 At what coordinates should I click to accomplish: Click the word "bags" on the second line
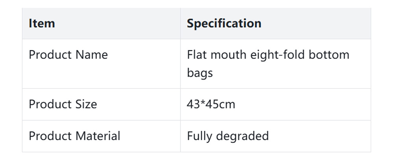pos(200,73)
